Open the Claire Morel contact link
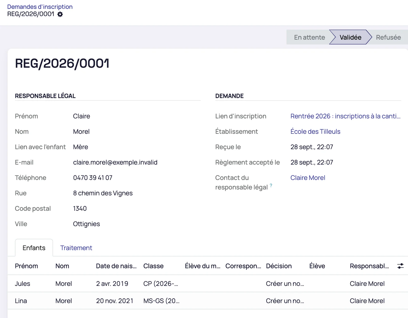This screenshot has width=408, height=318. pos(308,178)
